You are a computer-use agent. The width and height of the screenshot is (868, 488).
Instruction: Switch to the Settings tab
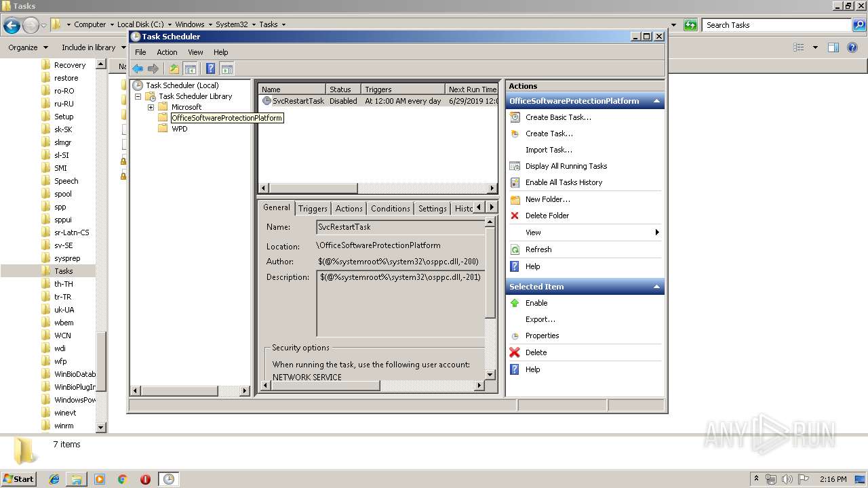(x=432, y=209)
